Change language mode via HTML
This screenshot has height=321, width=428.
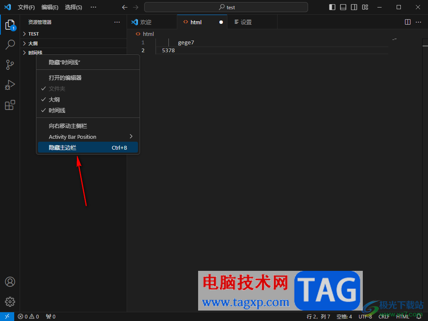click(403, 316)
